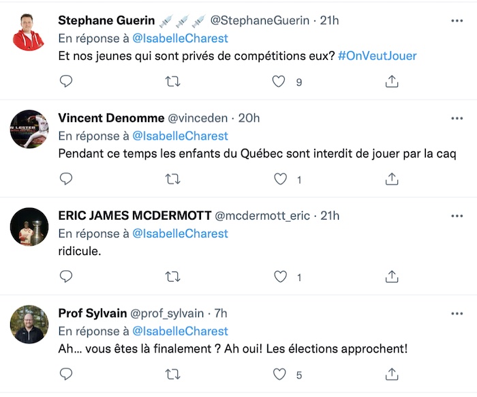477x397 pixels.
Task: Reply to Eric James McDermott's tweet
Action: pos(66,277)
